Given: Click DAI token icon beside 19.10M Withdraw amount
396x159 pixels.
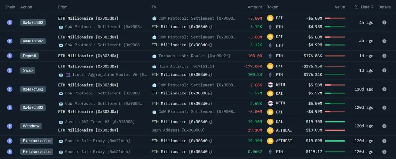Looking at the screenshot, I should pyautogui.click(x=270, y=122).
